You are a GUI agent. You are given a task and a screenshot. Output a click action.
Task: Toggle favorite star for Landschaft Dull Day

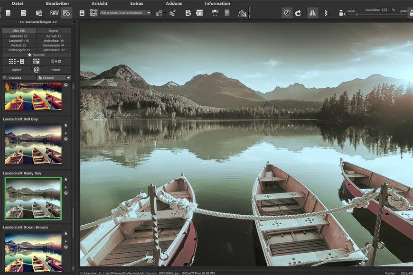[x=66, y=125]
